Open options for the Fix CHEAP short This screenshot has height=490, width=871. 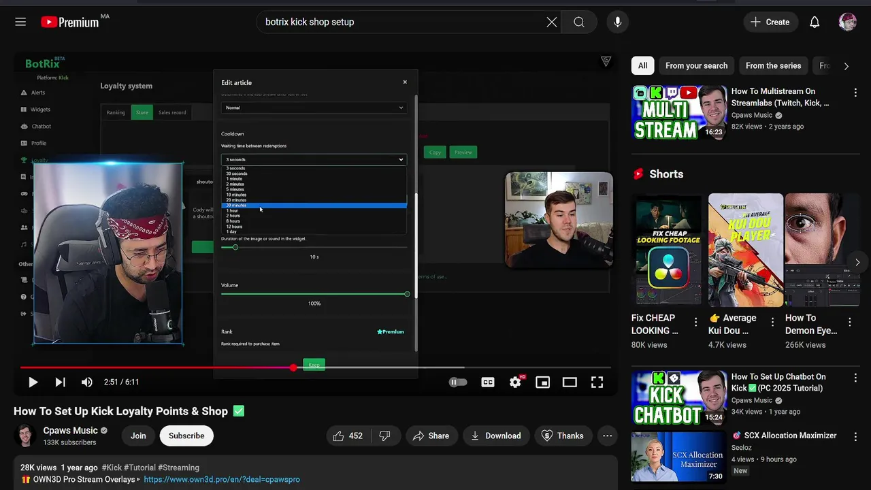pyautogui.click(x=695, y=322)
